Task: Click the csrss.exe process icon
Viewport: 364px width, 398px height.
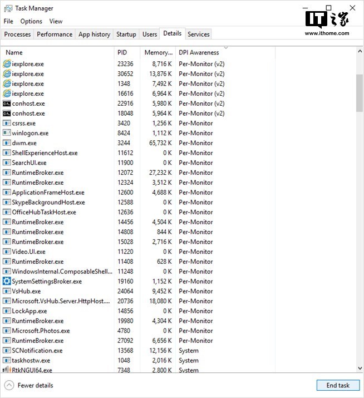Action: point(7,124)
